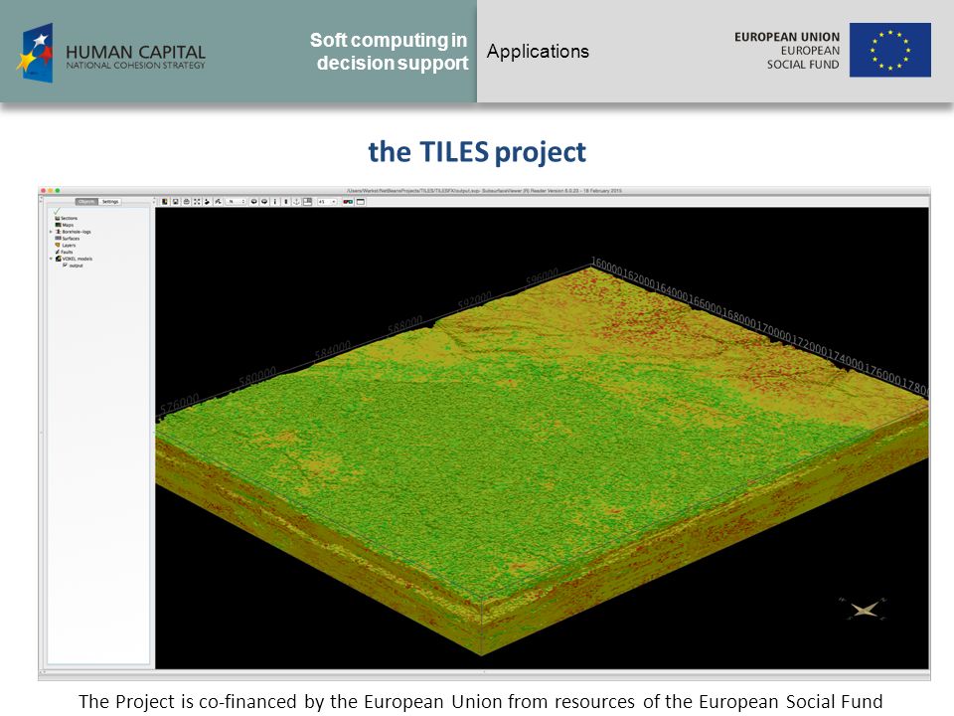954x716 pixels.
Task: Click the first toolbar icon beside the Settings tab
Action: pos(164,202)
